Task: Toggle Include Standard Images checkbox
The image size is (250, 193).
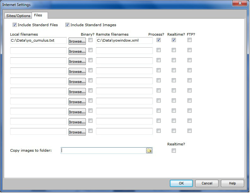Action: point(67,25)
